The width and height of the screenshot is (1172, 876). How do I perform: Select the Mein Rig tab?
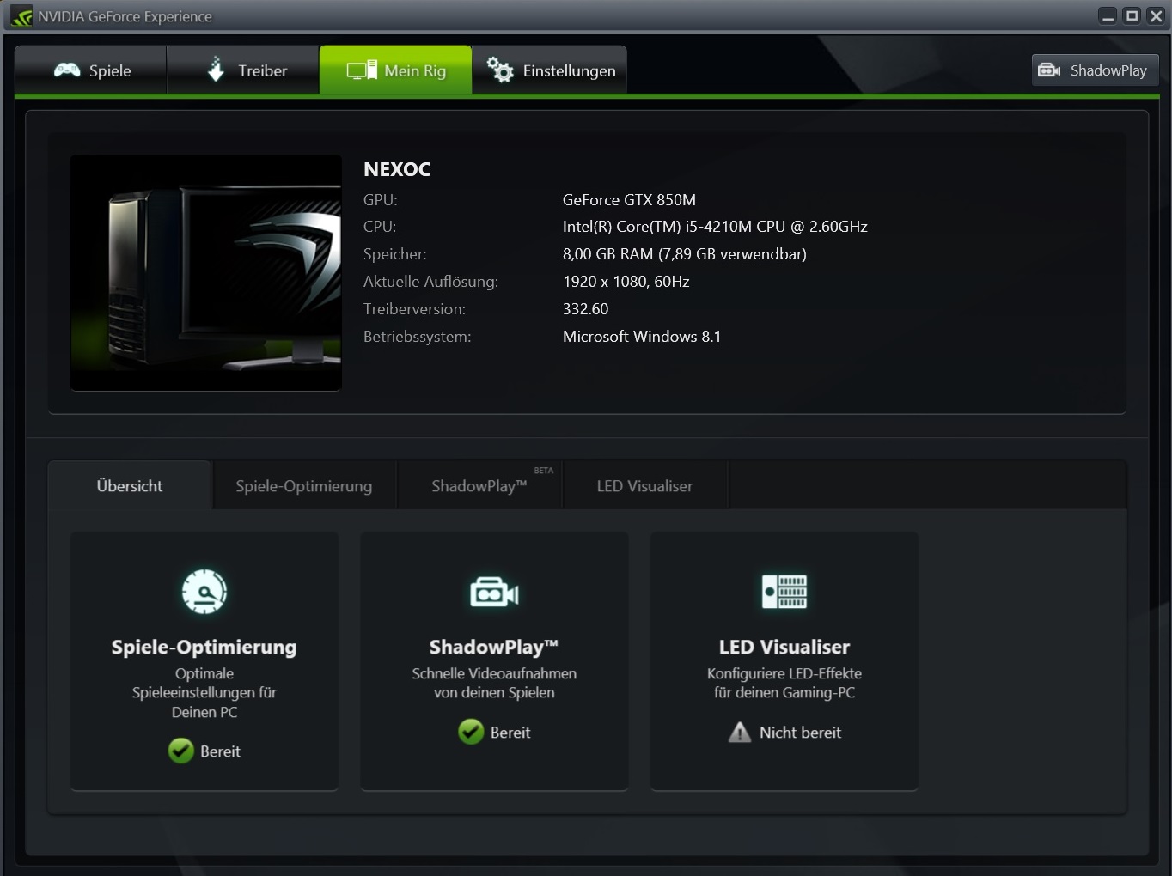pyautogui.click(x=395, y=70)
